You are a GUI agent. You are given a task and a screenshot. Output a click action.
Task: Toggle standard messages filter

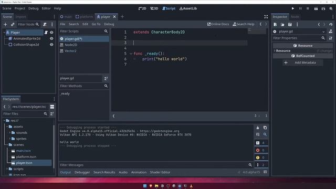coord(261,143)
